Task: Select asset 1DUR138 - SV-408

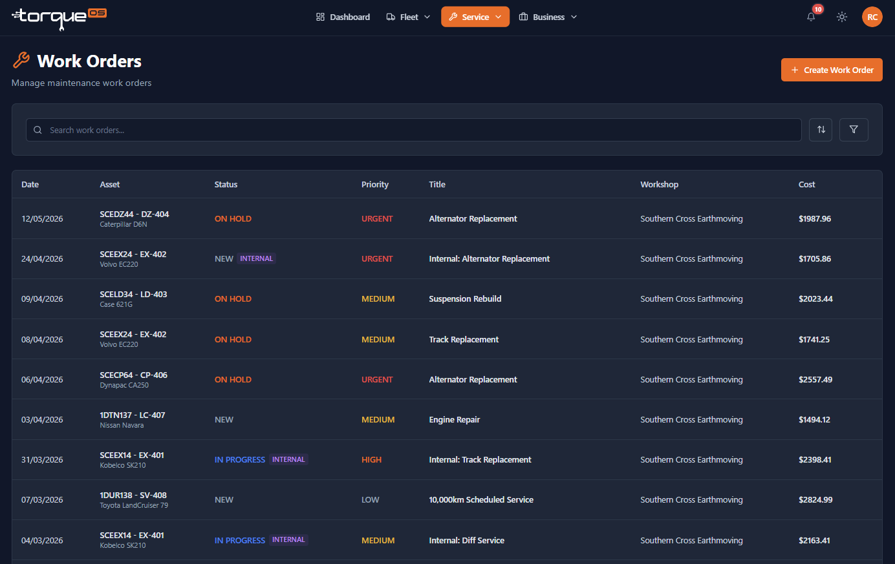Action: pos(133,495)
